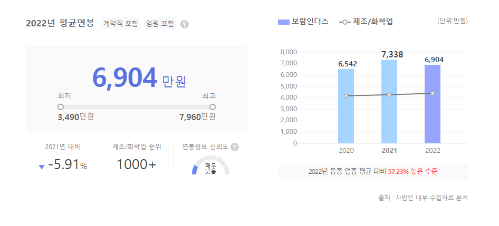Click the 2020 bar in the chart

click(x=346, y=106)
